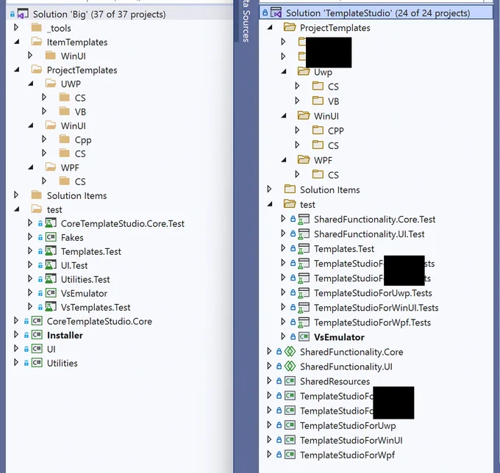Select SharedFunctionality.UI.Test project
The width and height of the screenshot is (500, 473).
point(369,234)
